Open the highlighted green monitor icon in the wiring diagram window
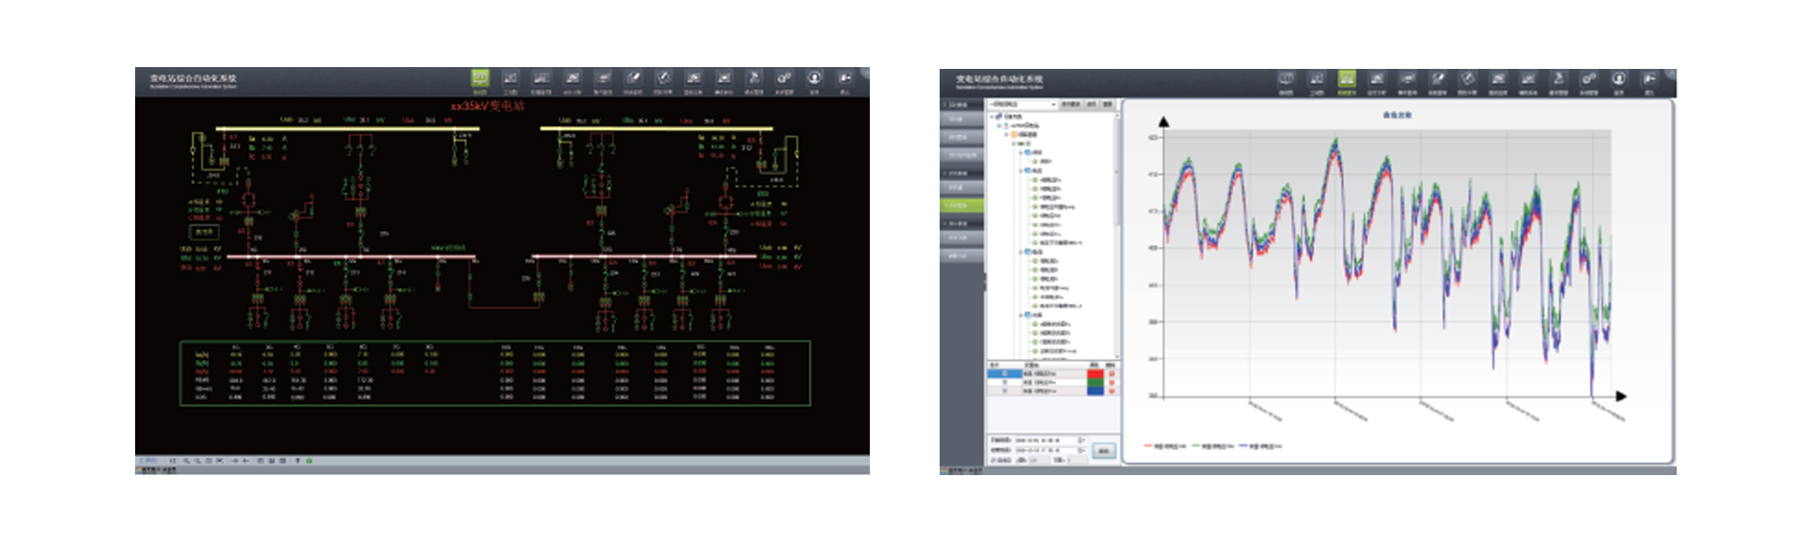This screenshot has width=1814, height=544. pos(480,78)
